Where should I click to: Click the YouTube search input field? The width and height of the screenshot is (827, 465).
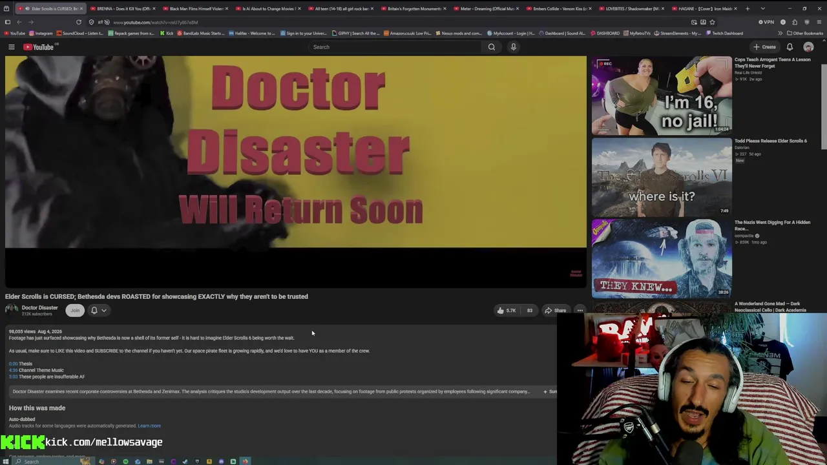coord(395,47)
